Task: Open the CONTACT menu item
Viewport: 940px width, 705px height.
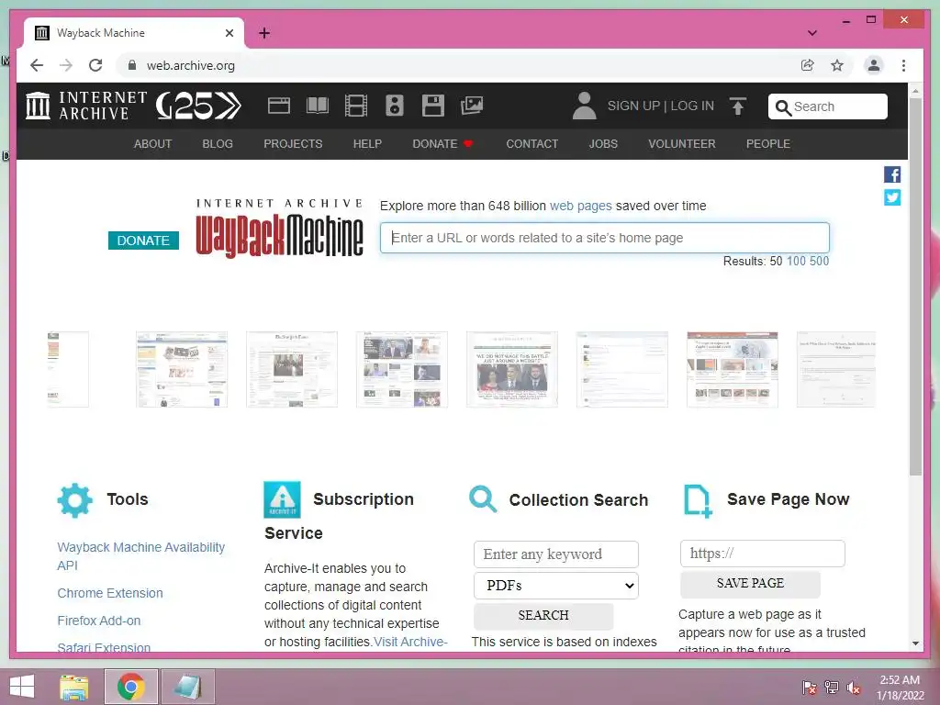Action: coord(532,144)
